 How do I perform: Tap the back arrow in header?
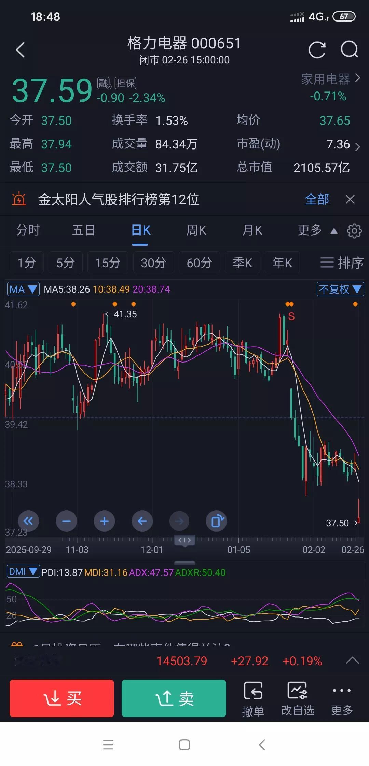(x=20, y=50)
